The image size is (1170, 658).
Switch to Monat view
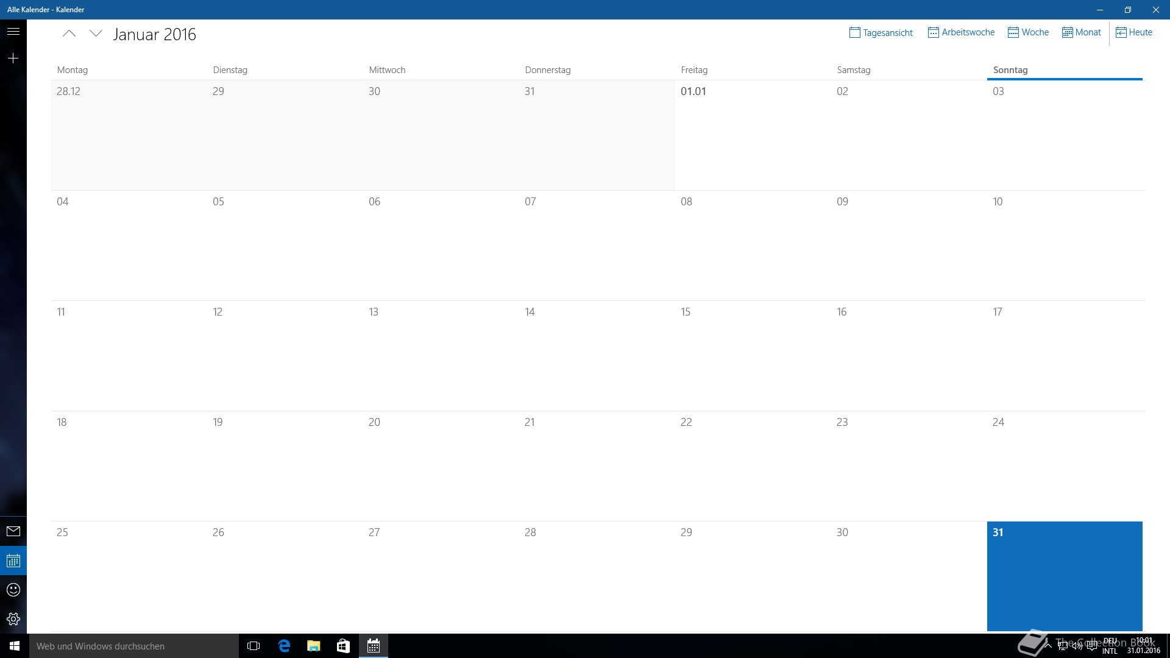(x=1082, y=32)
